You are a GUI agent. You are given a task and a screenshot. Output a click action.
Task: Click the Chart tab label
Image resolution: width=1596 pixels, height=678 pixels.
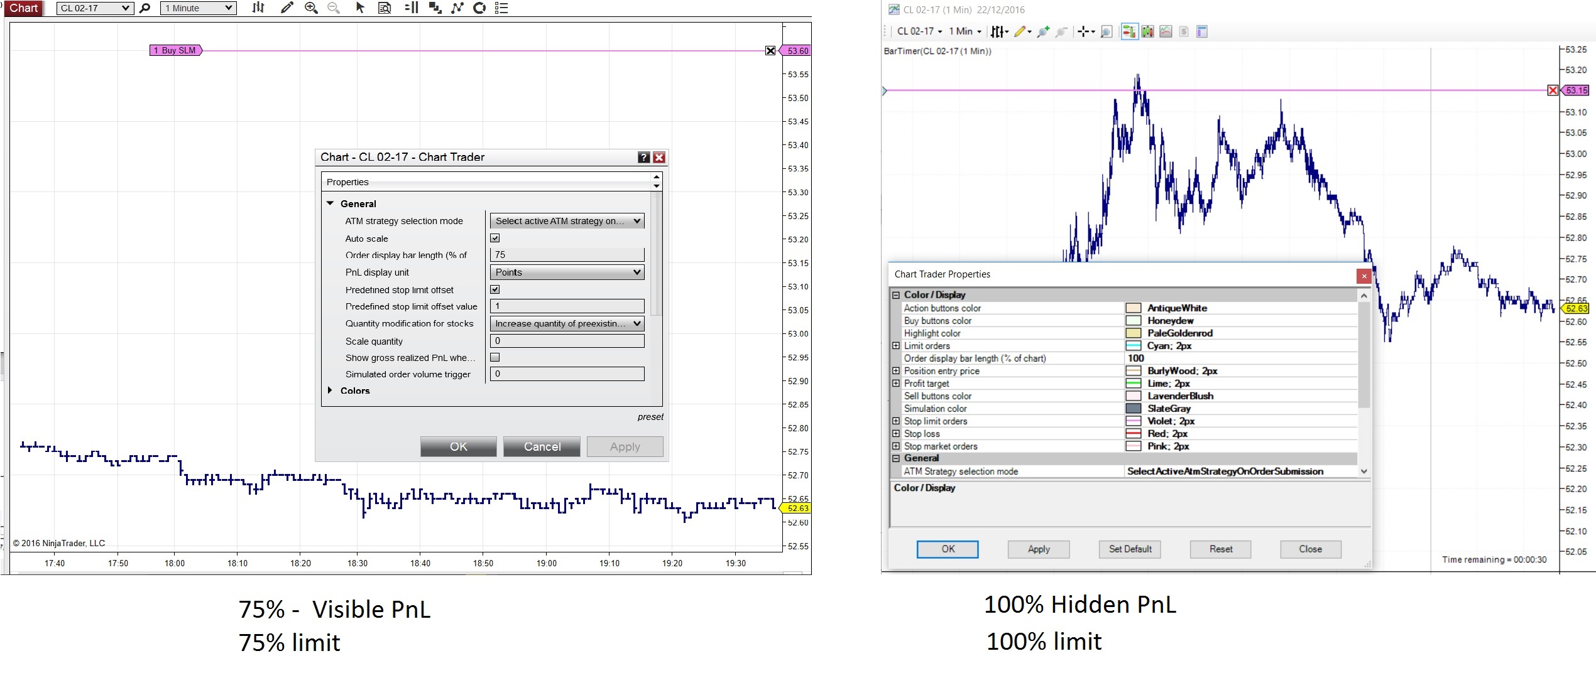point(24,8)
